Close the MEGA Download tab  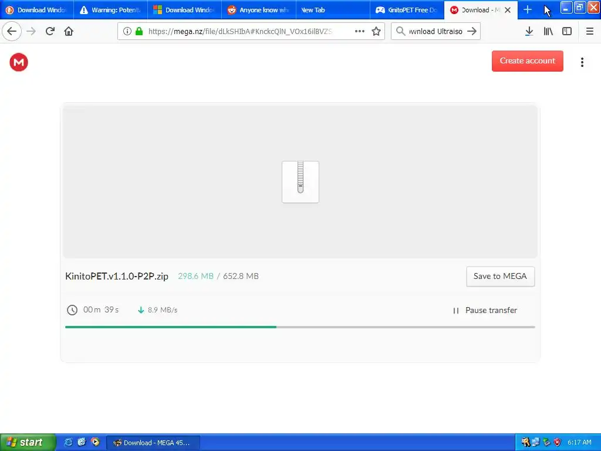tap(508, 10)
